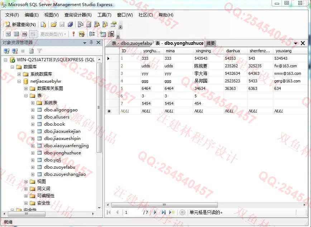Screen dimensions: 311x227
Task: Click the youxiang column header
Action: pos(290,51)
